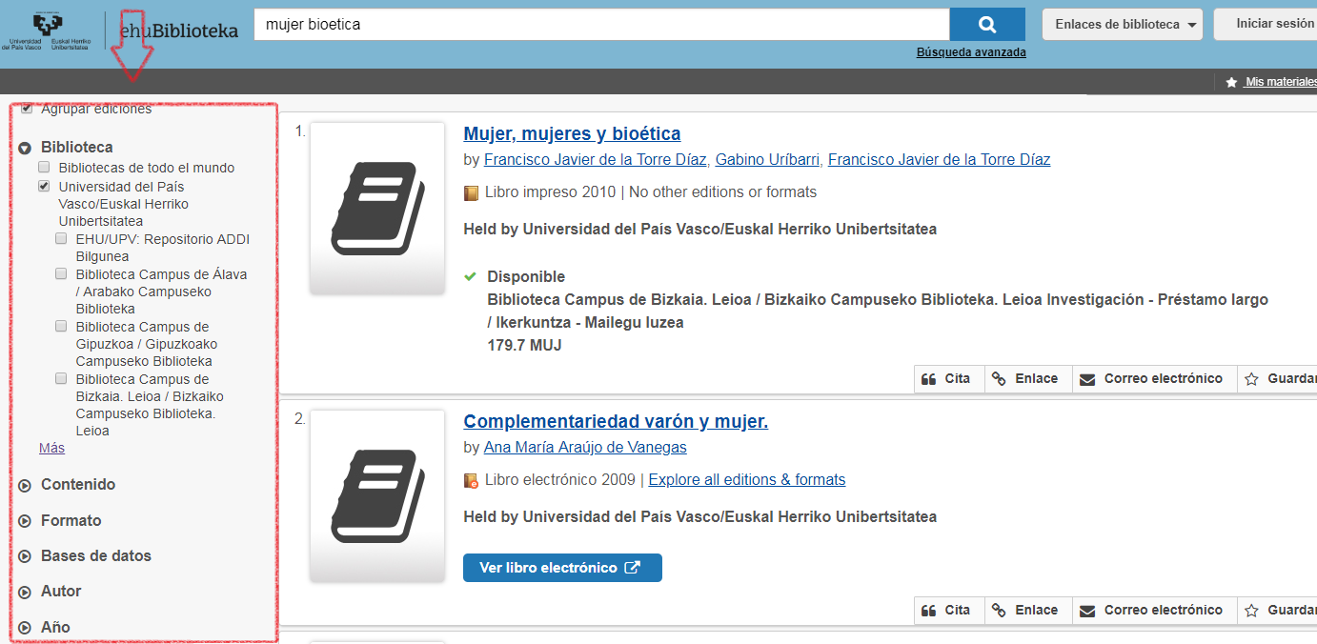The width and height of the screenshot is (1317, 644).
Task: Expand the Contenido filter section
Action: [26, 485]
